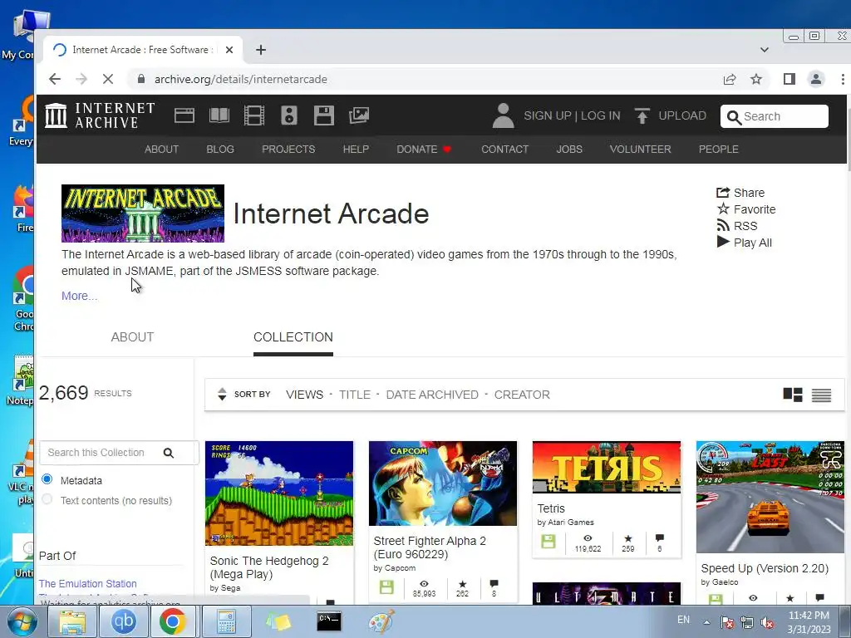Open the Video film-strip icon
Image resolution: width=851 pixels, height=638 pixels.
(x=254, y=115)
